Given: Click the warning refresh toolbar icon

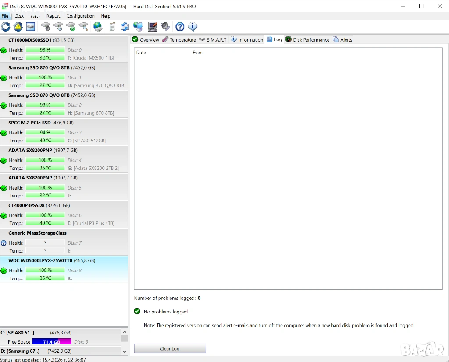Looking at the screenshot, I should click(18, 27).
